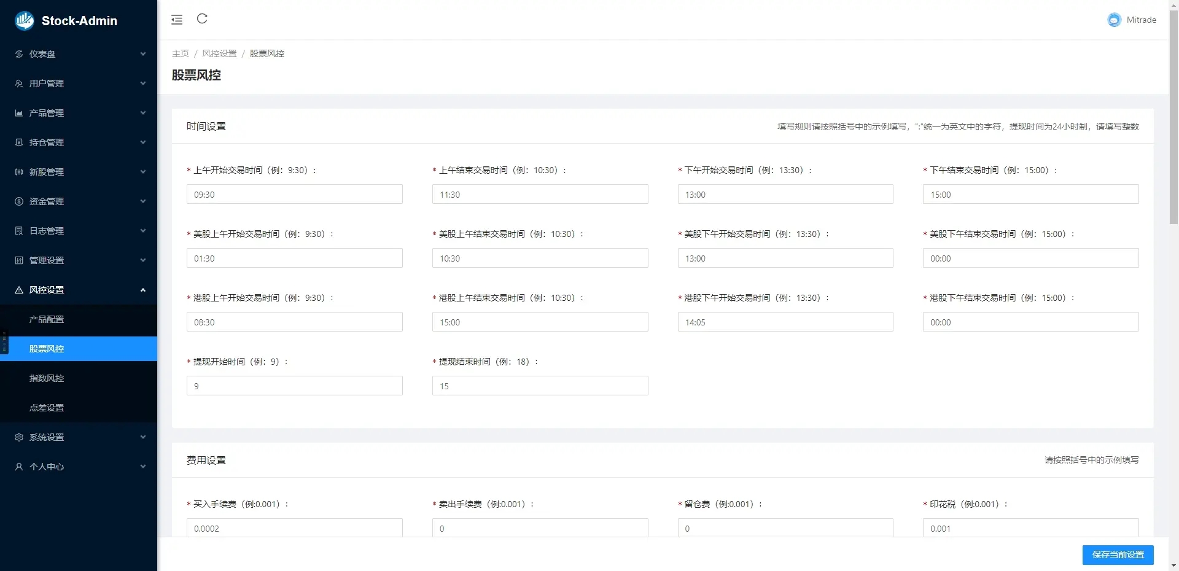Image resolution: width=1179 pixels, height=571 pixels.
Task: Click the refresh page icon
Action: pos(202,18)
